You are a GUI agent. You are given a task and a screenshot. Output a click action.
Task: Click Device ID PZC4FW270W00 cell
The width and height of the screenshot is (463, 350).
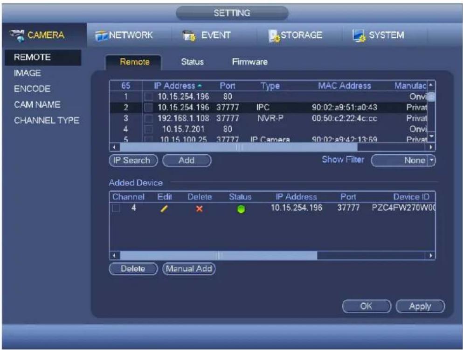click(403, 208)
